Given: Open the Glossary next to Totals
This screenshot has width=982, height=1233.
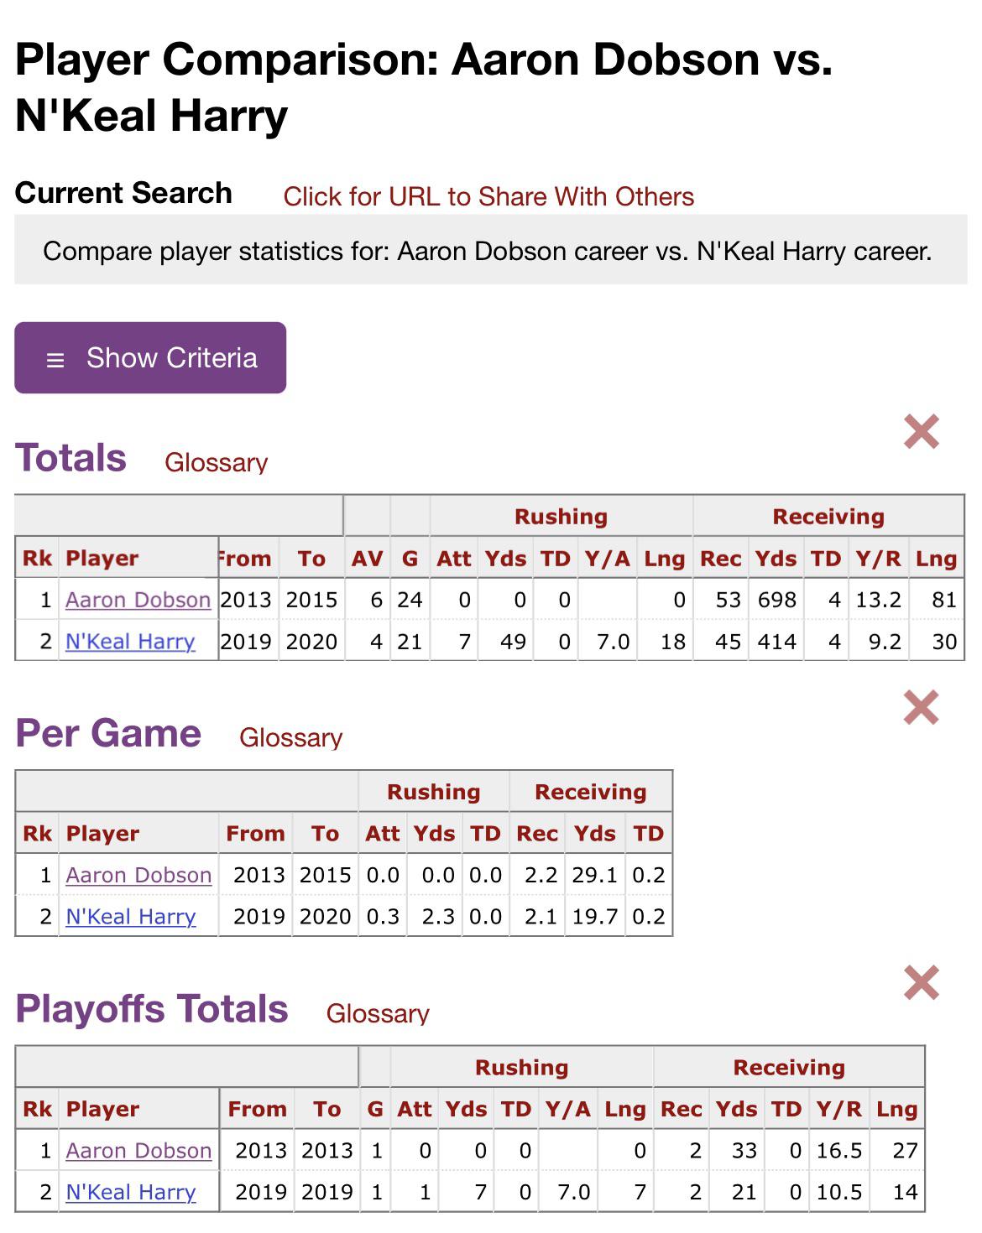Looking at the screenshot, I should [215, 462].
